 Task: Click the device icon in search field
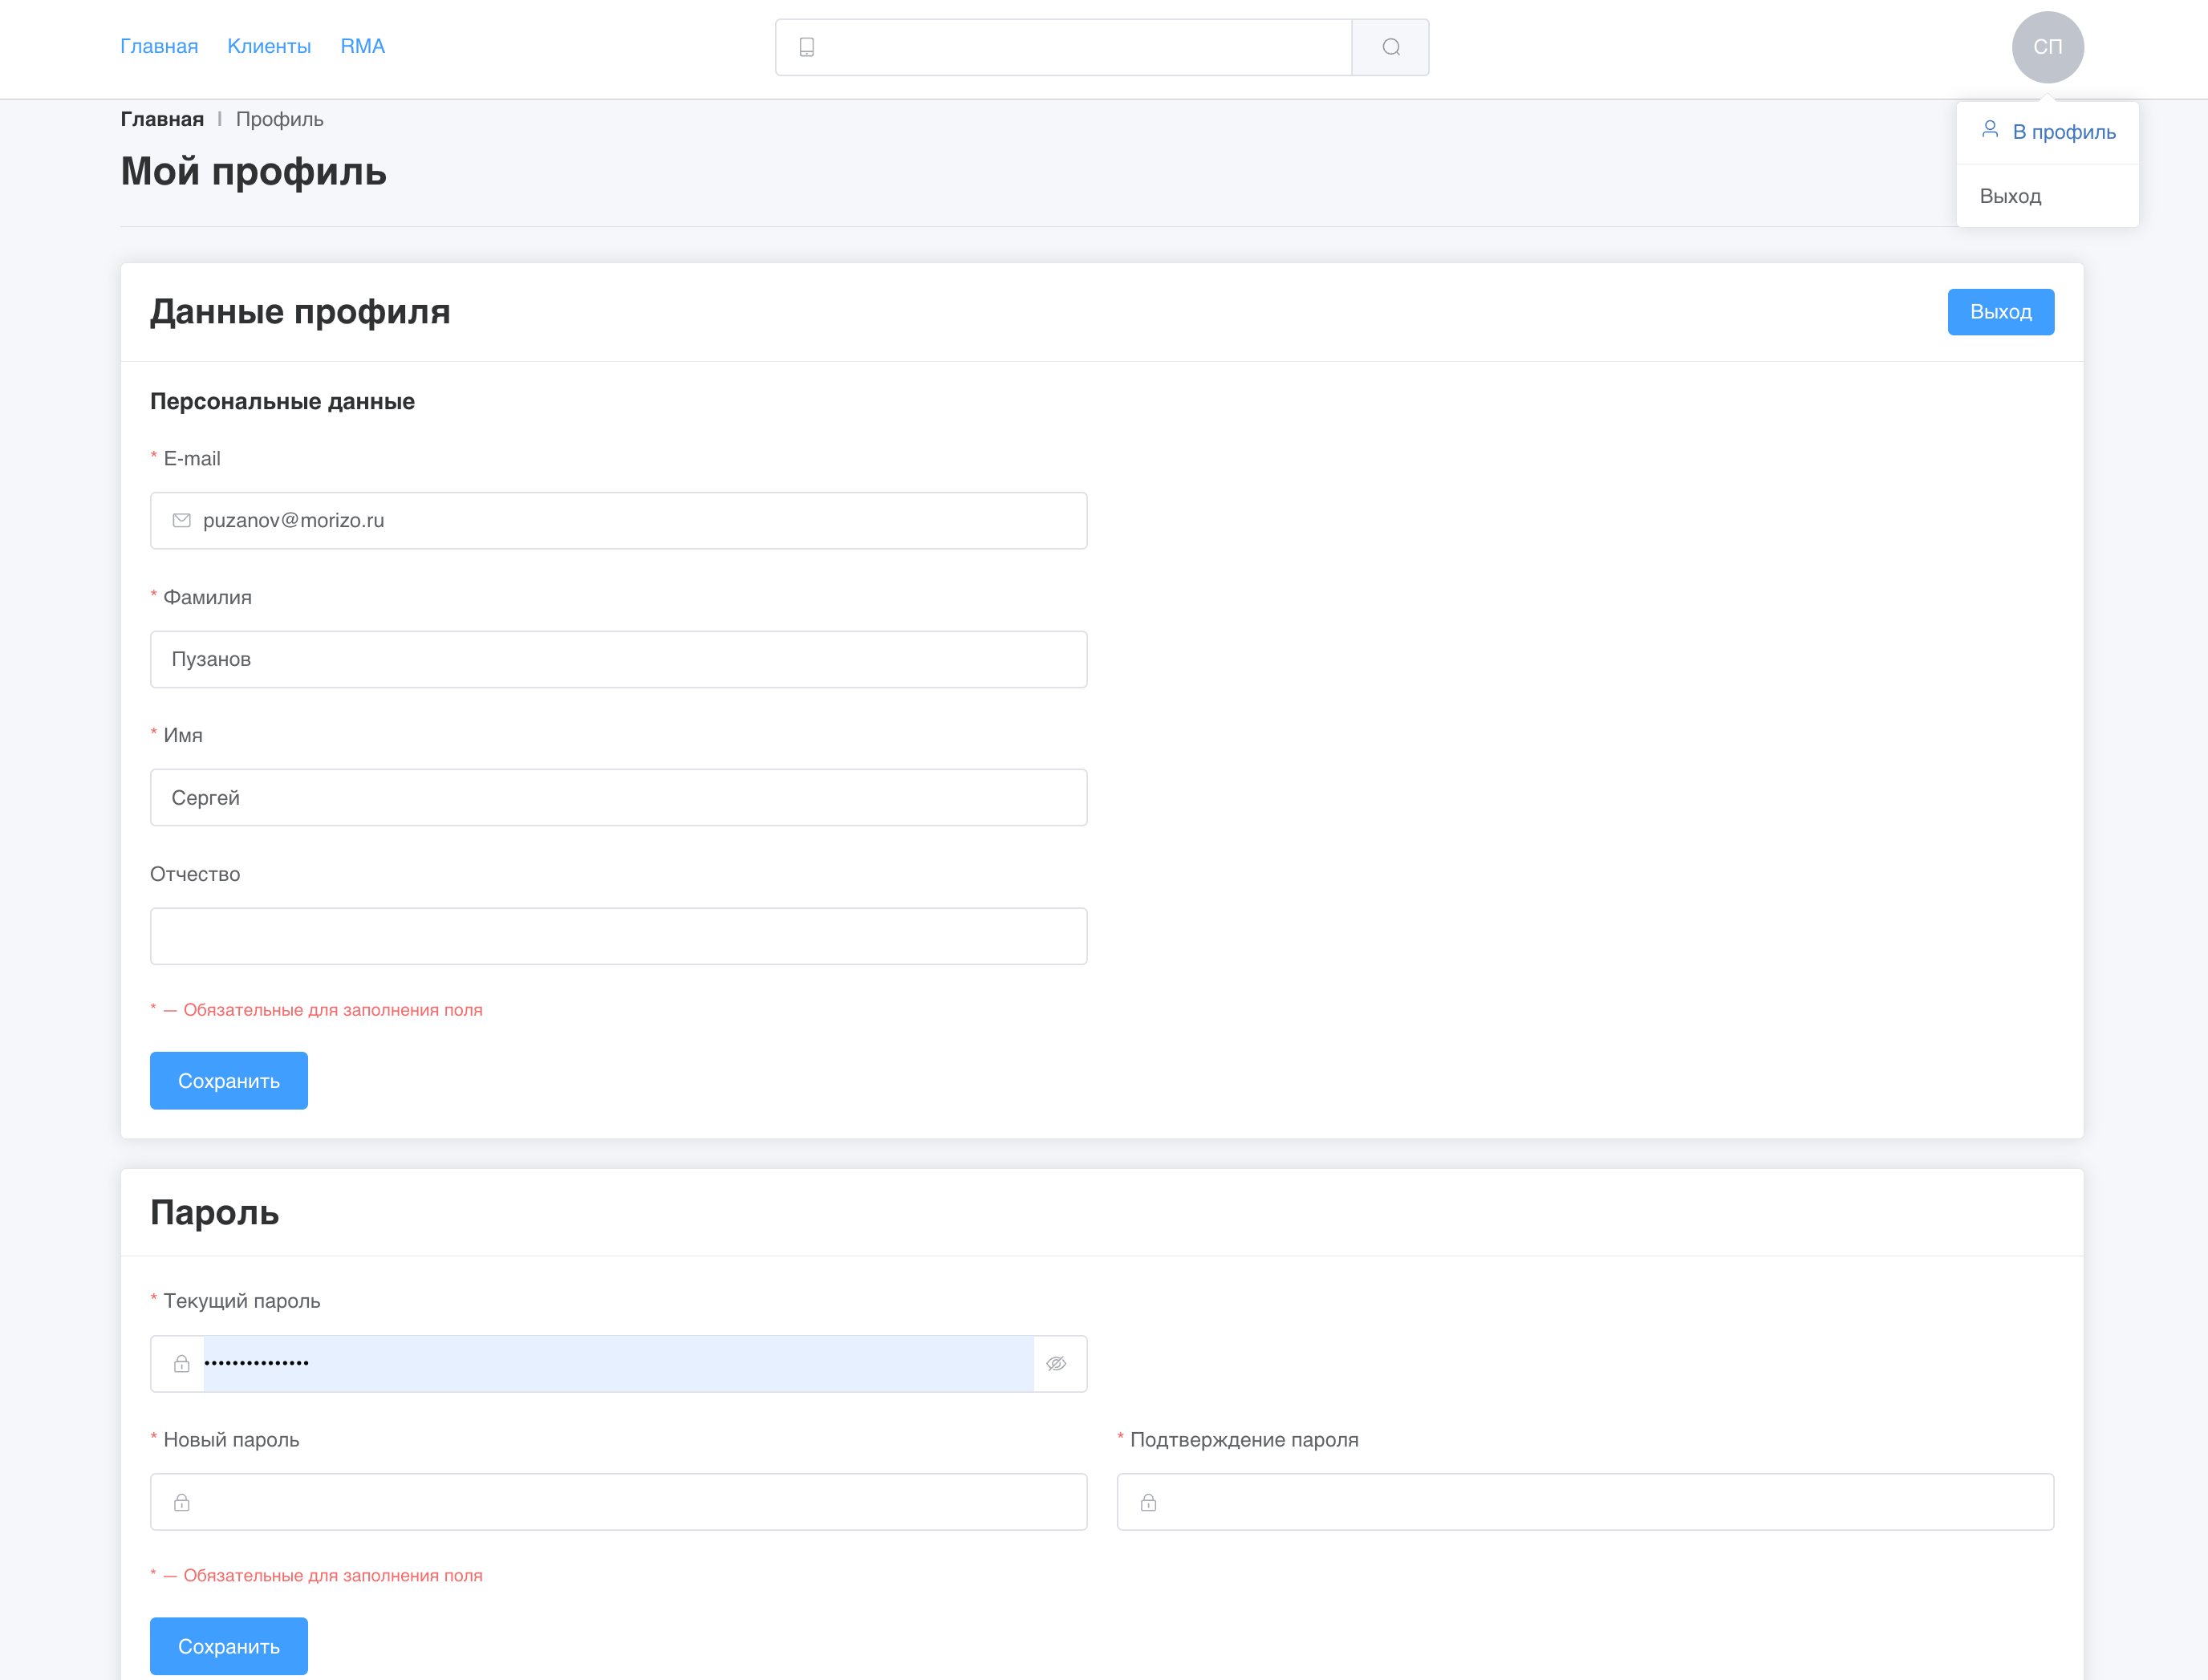point(807,47)
